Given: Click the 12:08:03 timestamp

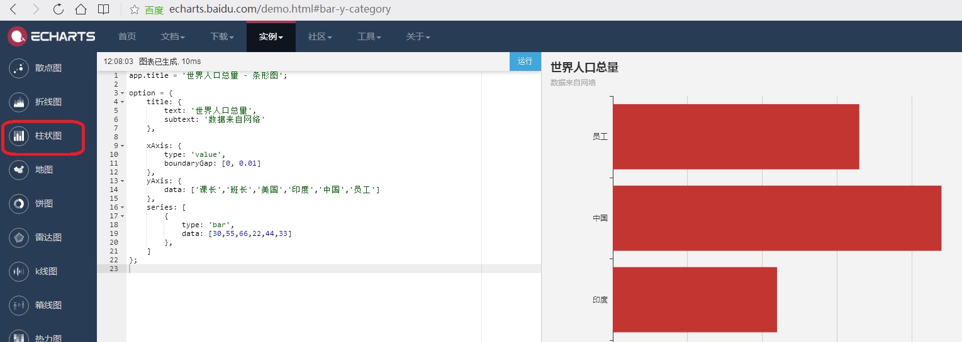Looking at the screenshot, I should pos(118,61).
